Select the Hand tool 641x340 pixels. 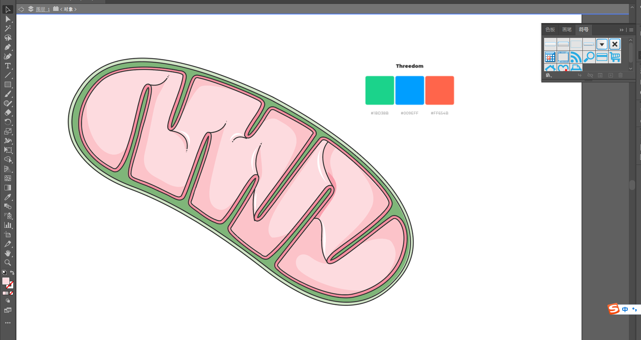[x=8, y=253]
